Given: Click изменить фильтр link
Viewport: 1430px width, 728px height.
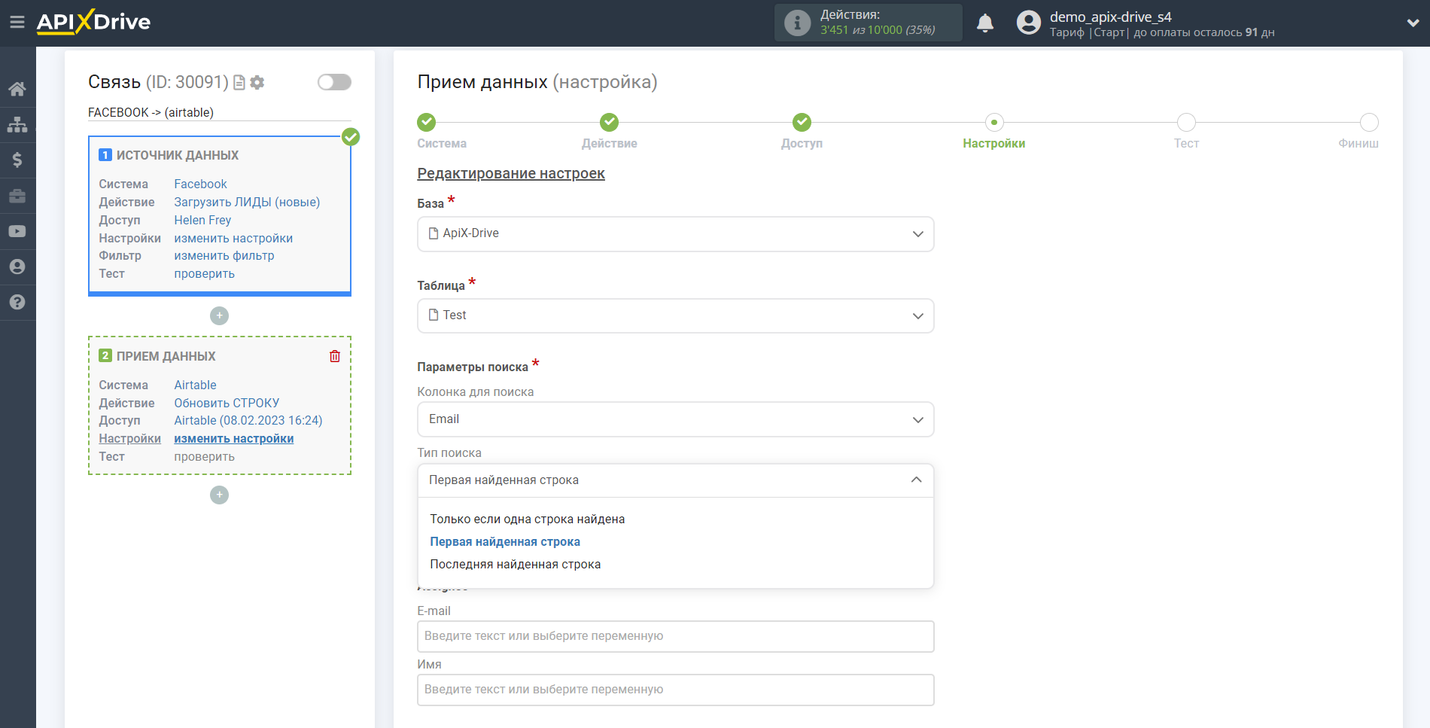Looking at the screenshot, I should point(224,255).
